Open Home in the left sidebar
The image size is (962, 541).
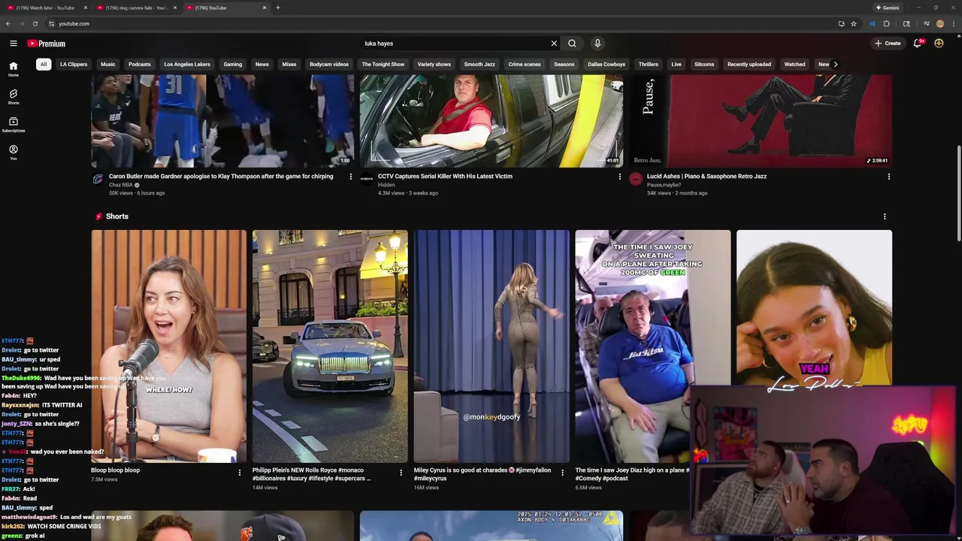point(14,69)
